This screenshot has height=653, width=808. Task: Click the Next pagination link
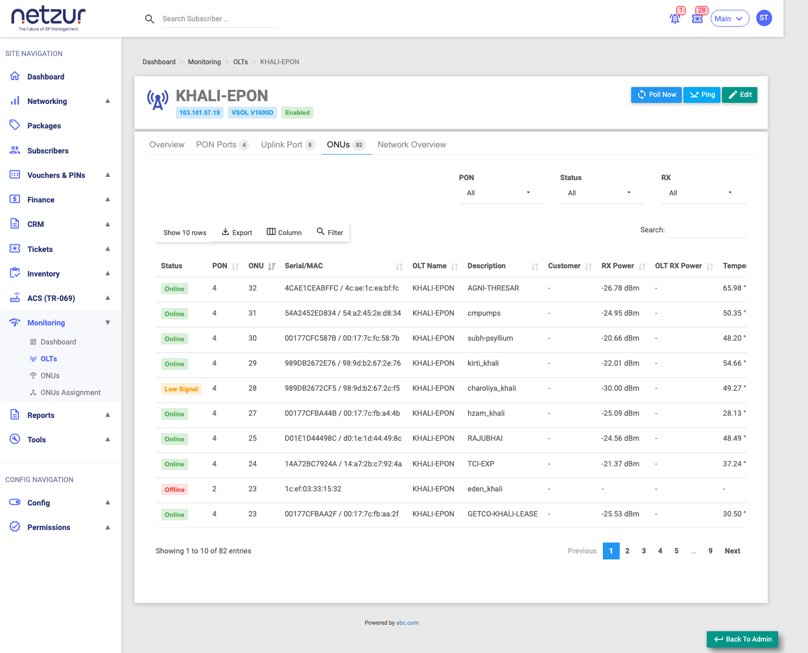pyautogui.click(x=732, y=551)
